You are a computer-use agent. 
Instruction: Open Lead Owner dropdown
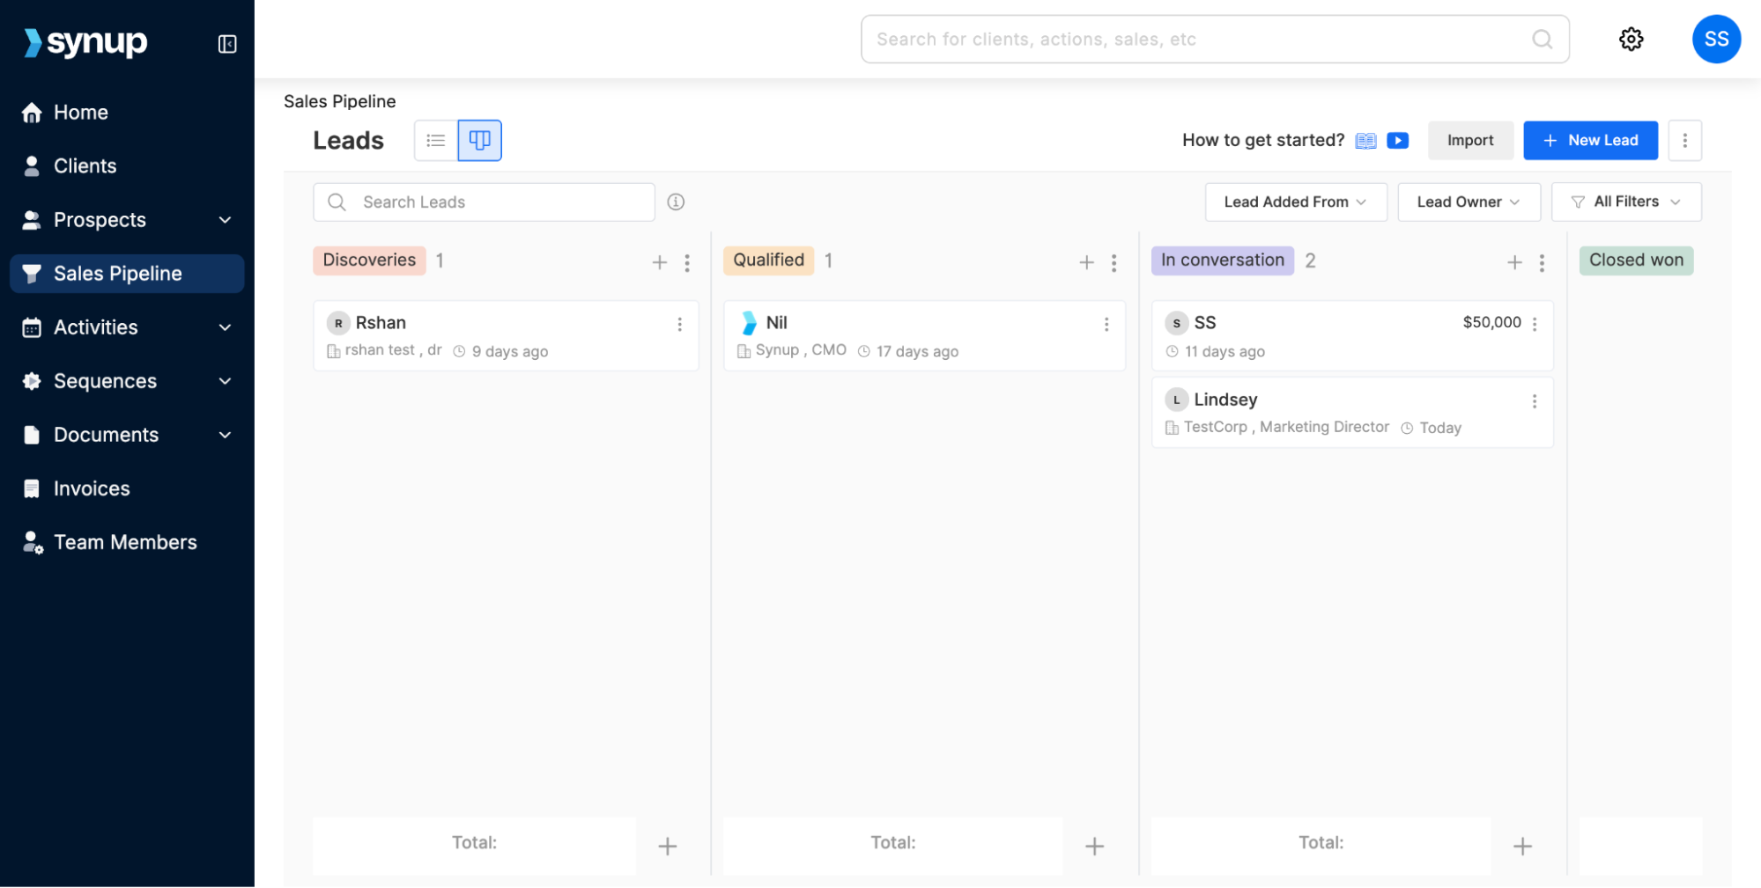click(x=1469, y=202)
